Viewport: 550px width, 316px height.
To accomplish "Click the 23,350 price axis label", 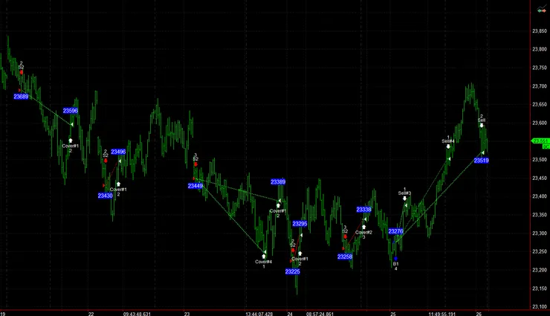I will [540, 215].
